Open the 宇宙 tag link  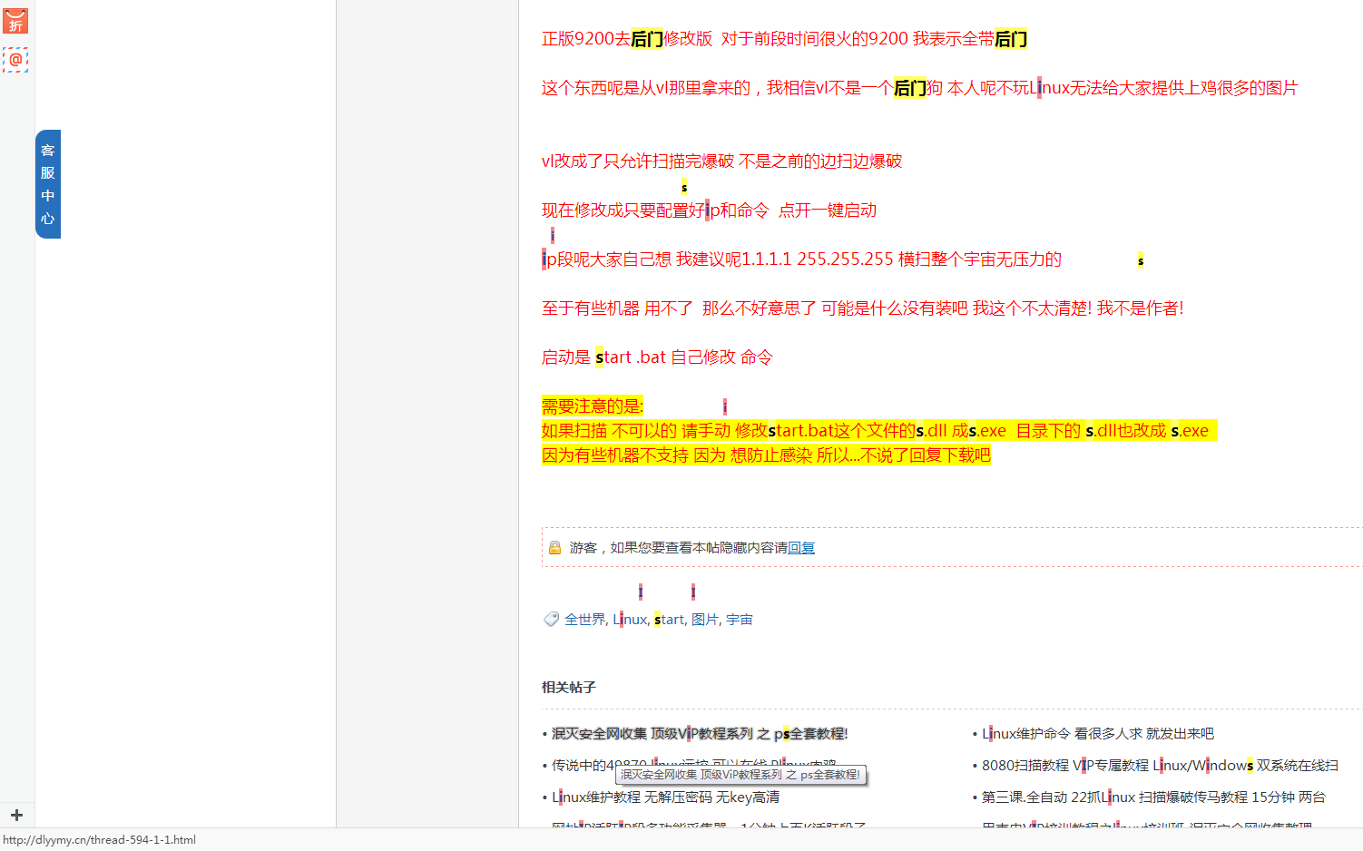click(739, 620)
